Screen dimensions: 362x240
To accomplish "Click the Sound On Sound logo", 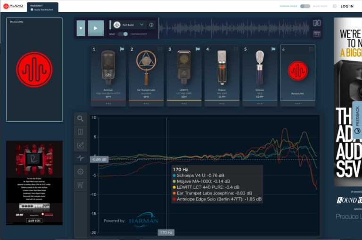I will click(350, 200).
